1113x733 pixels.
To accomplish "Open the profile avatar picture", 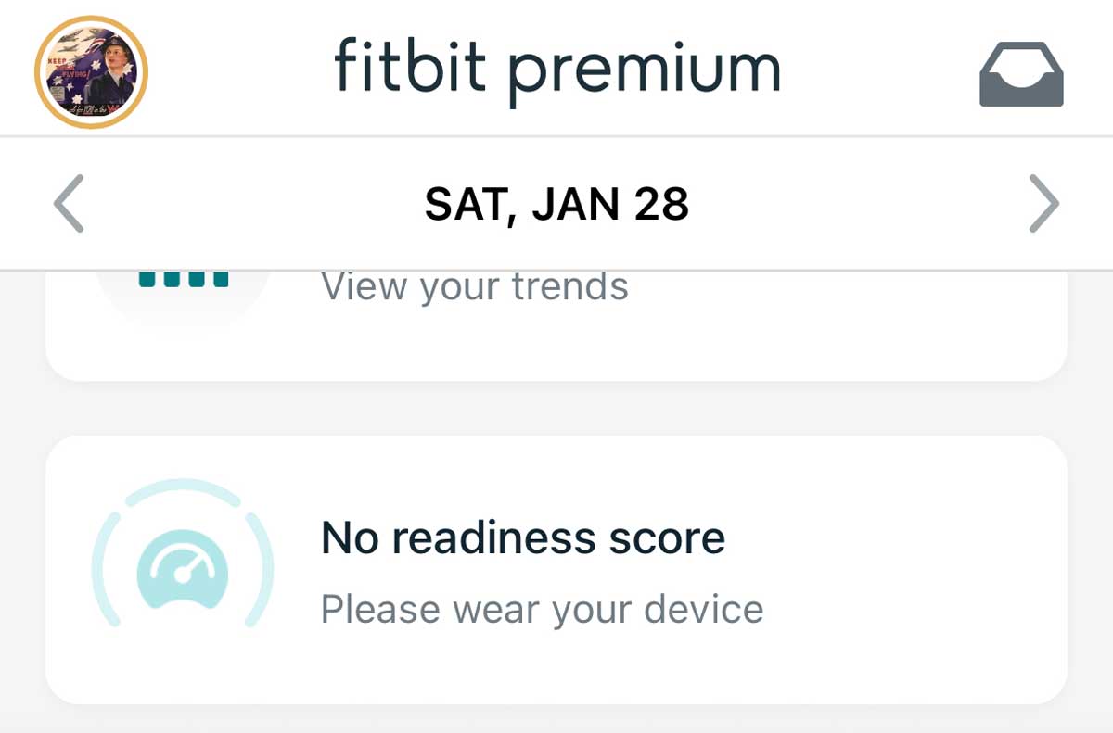I will [91, 72].
